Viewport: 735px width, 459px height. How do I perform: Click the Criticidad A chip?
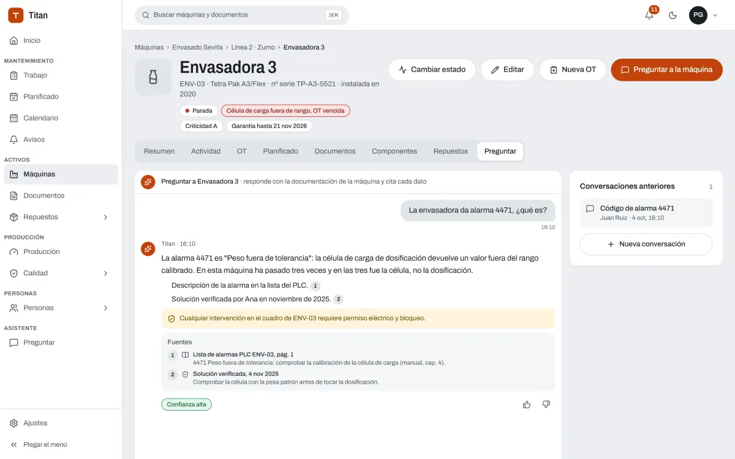point(201,126)
